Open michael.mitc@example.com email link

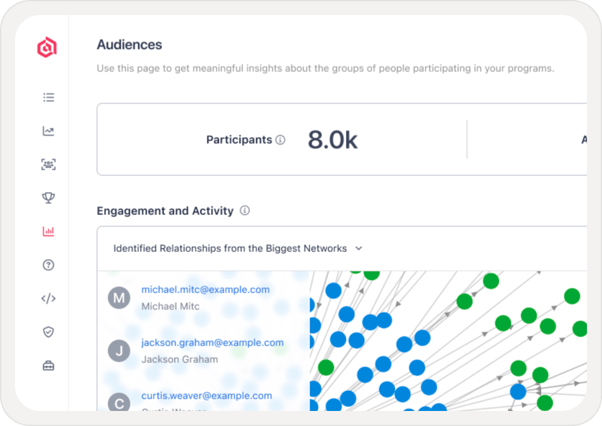[206, 289]
